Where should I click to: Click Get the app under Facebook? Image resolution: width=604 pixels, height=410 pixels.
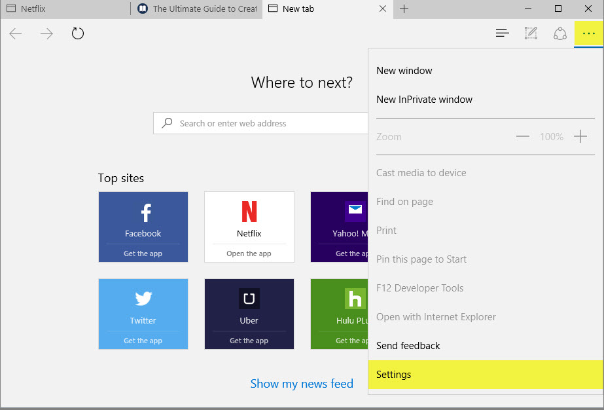coord(143,253)
